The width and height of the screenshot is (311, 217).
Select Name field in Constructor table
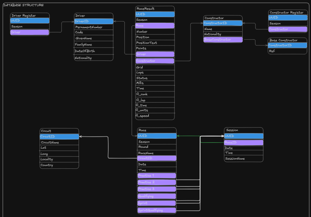(x=223, y=29)
